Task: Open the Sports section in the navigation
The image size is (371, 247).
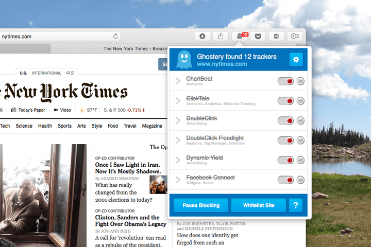Action: tap(64, 126)
